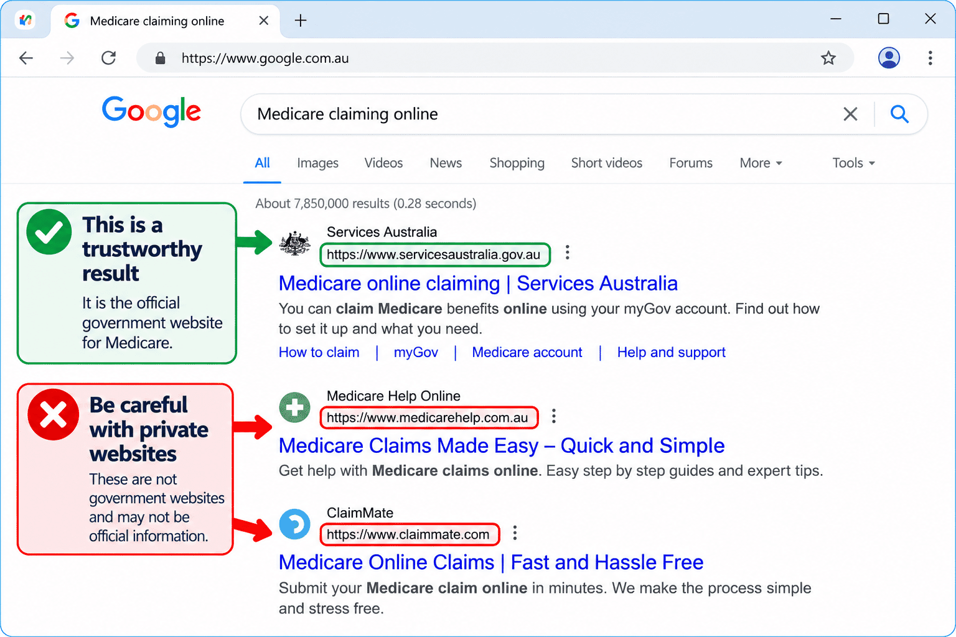Click the Services Australia site name
This screenshot has height=637, width=956.
coord(382,232)
